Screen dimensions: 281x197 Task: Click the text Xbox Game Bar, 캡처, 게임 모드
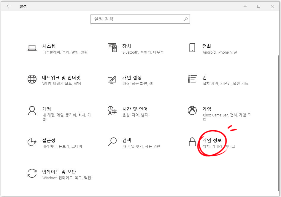(227, 117)
